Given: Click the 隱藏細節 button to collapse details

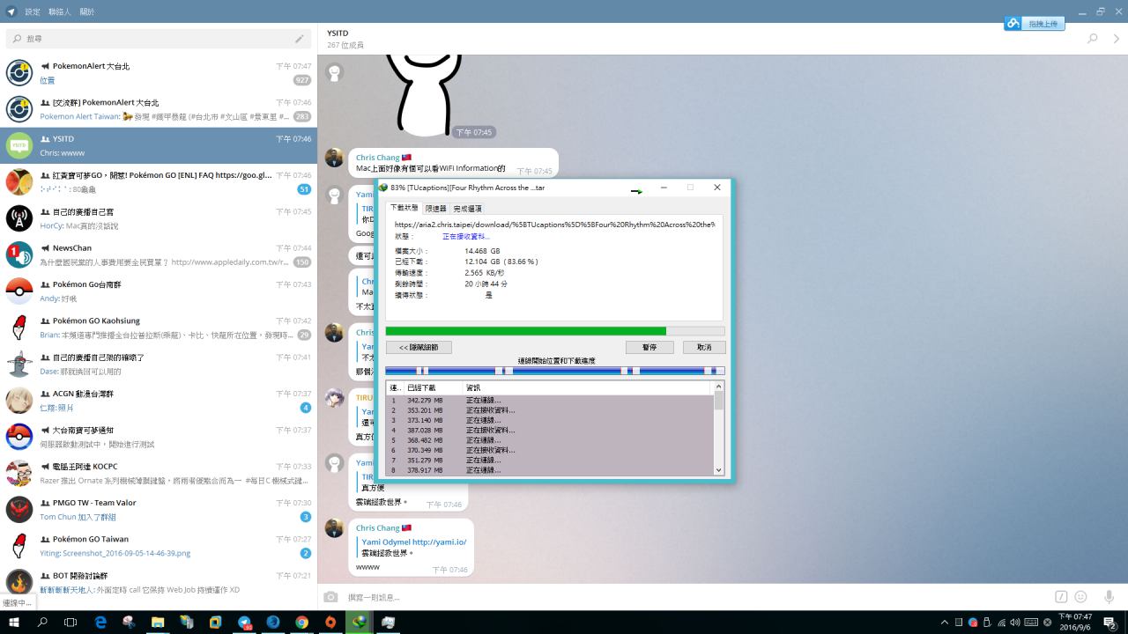Looking at the screenshot, I should pos(419,348).
